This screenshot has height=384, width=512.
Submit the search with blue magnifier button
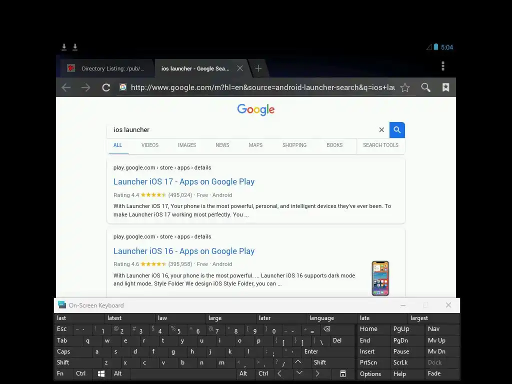[x=397, y=130]
